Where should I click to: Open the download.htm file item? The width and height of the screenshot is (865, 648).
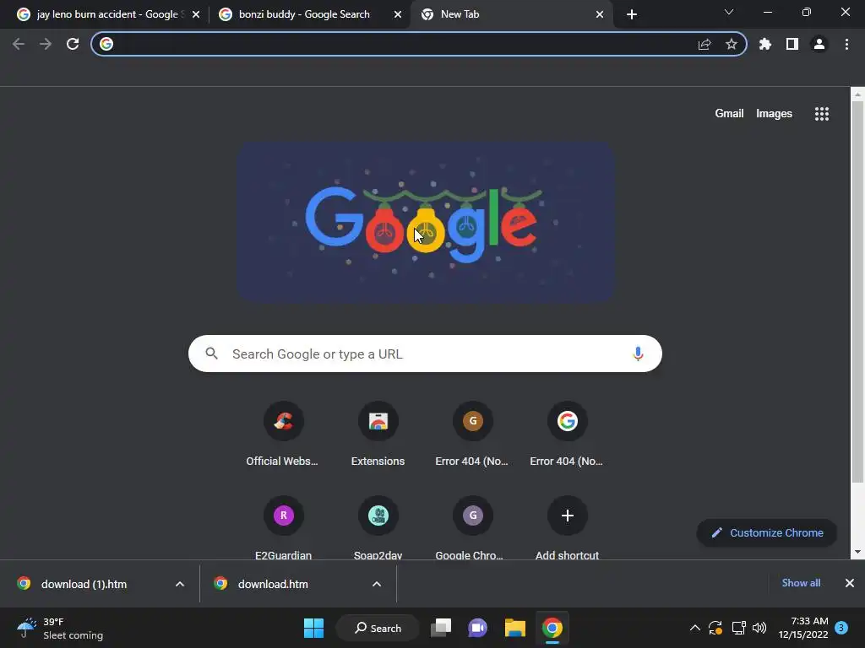[273, 584]
